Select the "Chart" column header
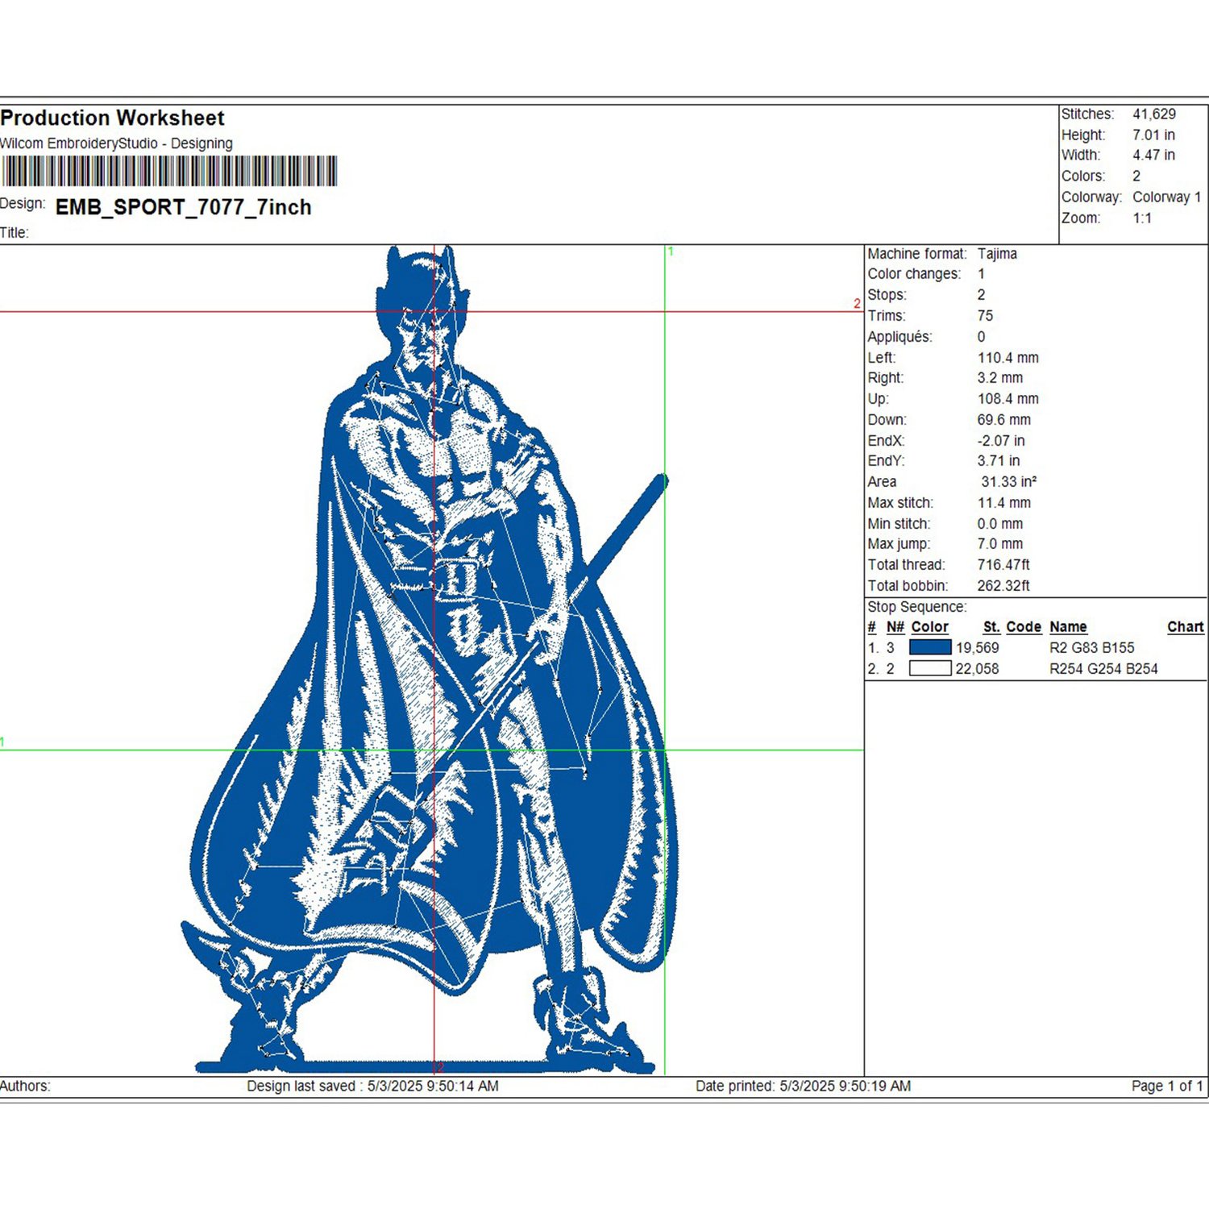This screenshot has width=1209, height=1205. click(x=1186, y=627)
